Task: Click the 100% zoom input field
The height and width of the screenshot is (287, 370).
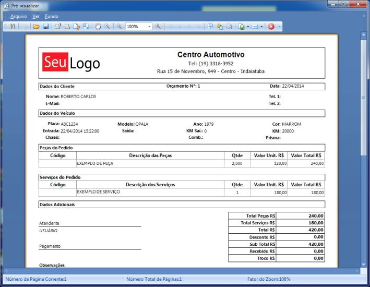Action: point(135,26)
